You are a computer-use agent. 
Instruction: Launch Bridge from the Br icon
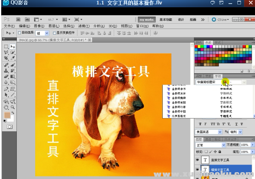pyautogui.click(x=18, y=19)
